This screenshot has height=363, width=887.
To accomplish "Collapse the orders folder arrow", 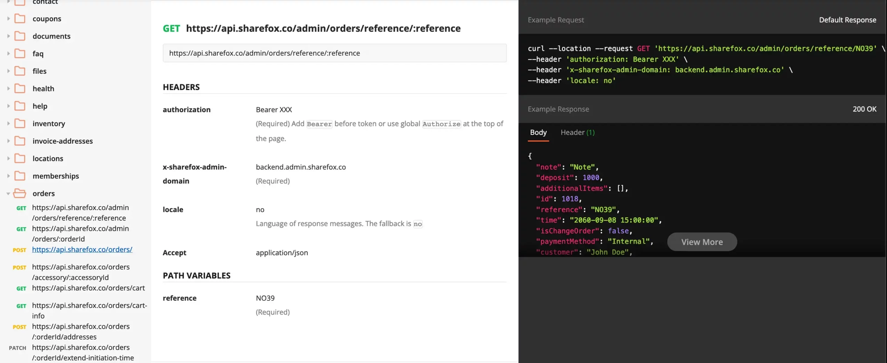I will [x=8, y=194].
